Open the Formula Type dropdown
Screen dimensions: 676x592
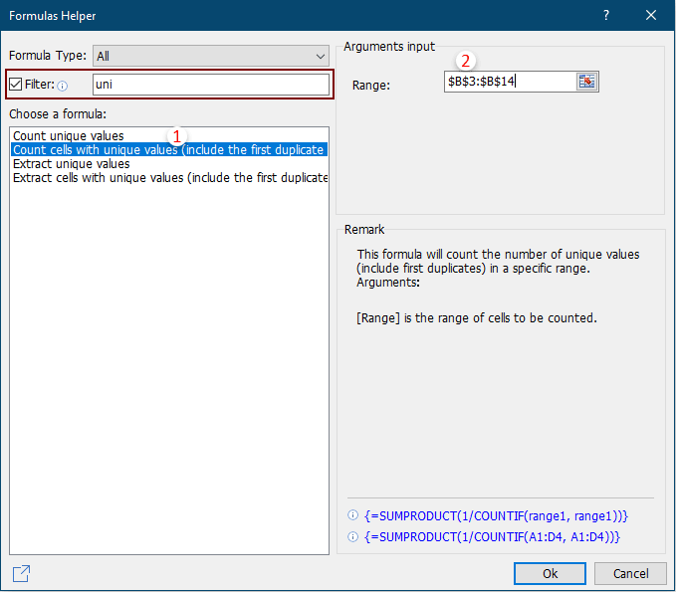(x=210, y=56)
